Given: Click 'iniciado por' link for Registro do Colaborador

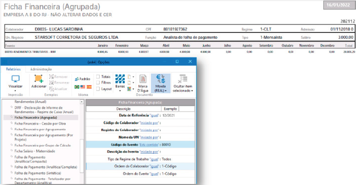Looking at the screenshot, I should 149,130.
